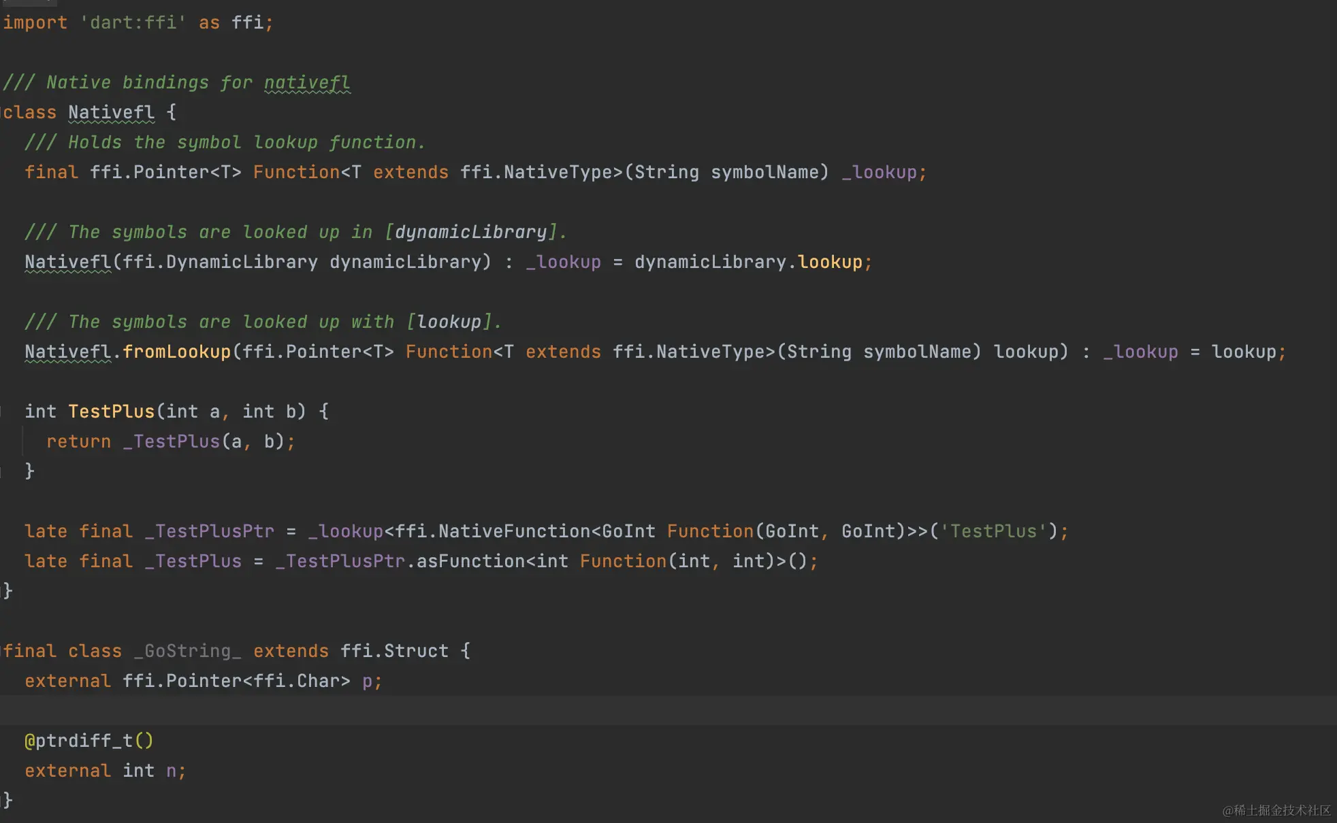Image resolution: width=1337 pixels, height=823 pixels.
Task: Click the _lookup field declaration
Action: (880, 172)
